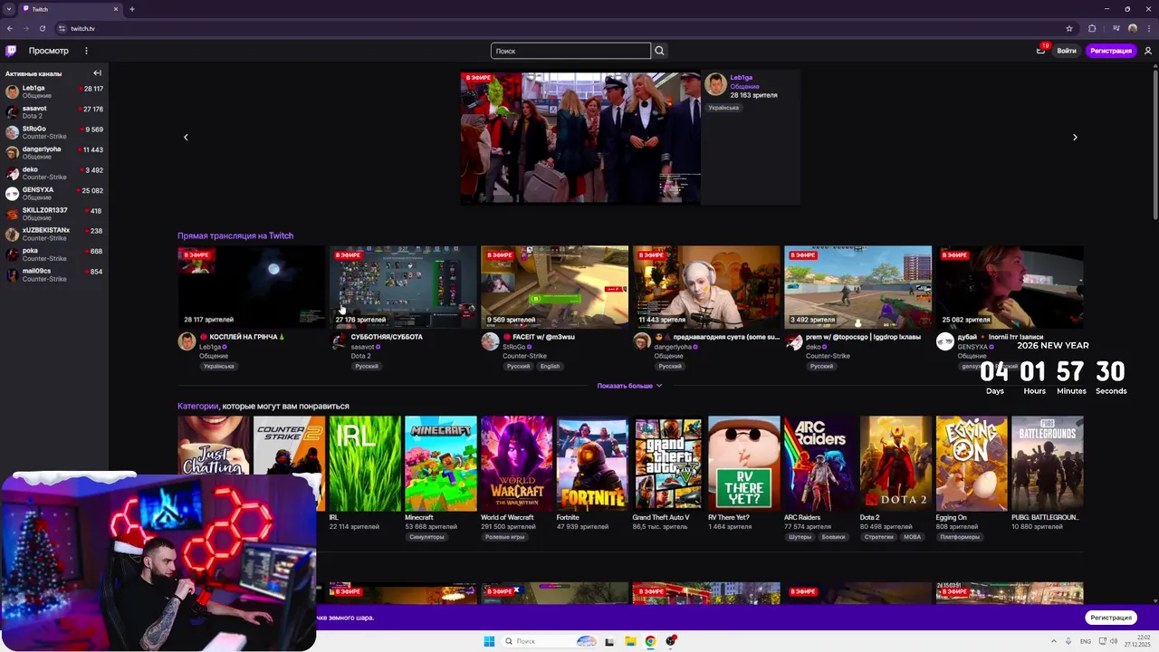Screen dimensions: 1159x652
Task: Open Grand Theft Auto V category cover
Action: pos(668,464)
